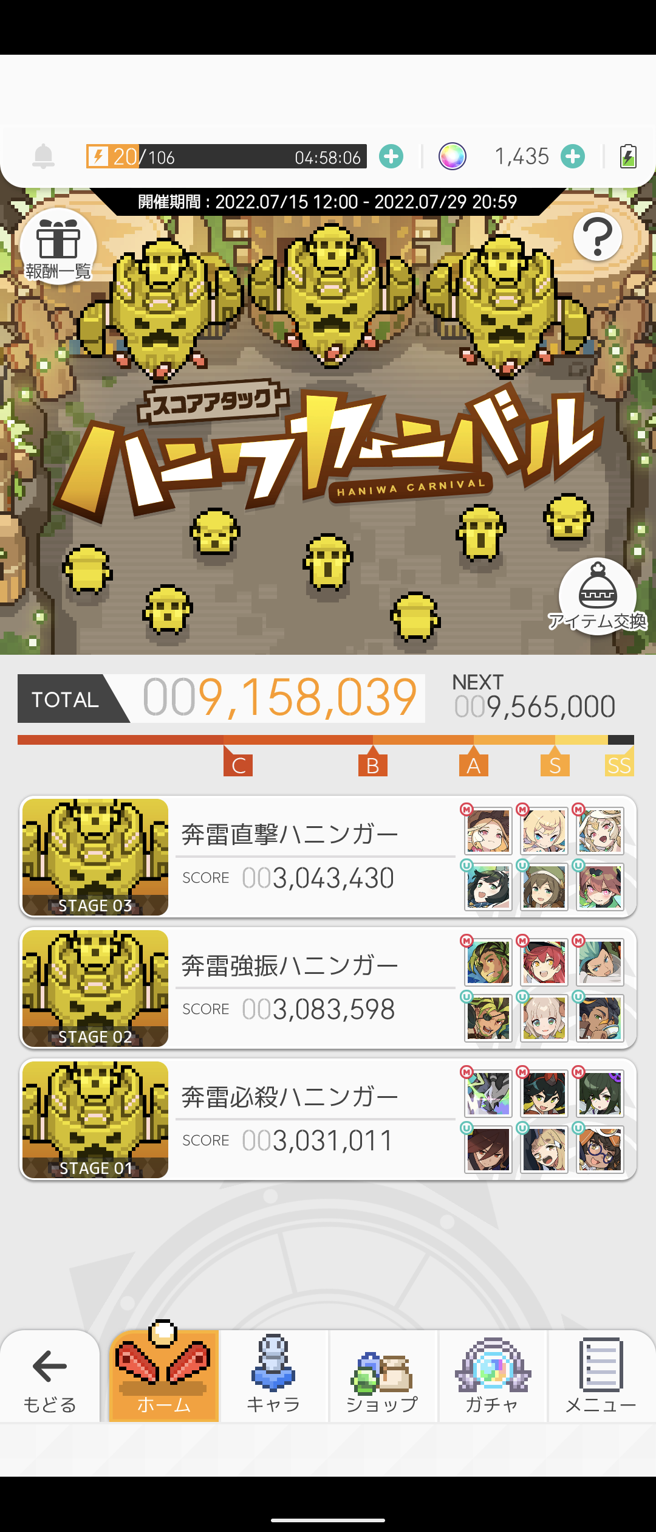Add stamina with the plus beside the timer
The image size is (656, 1532).
point(391,156)
